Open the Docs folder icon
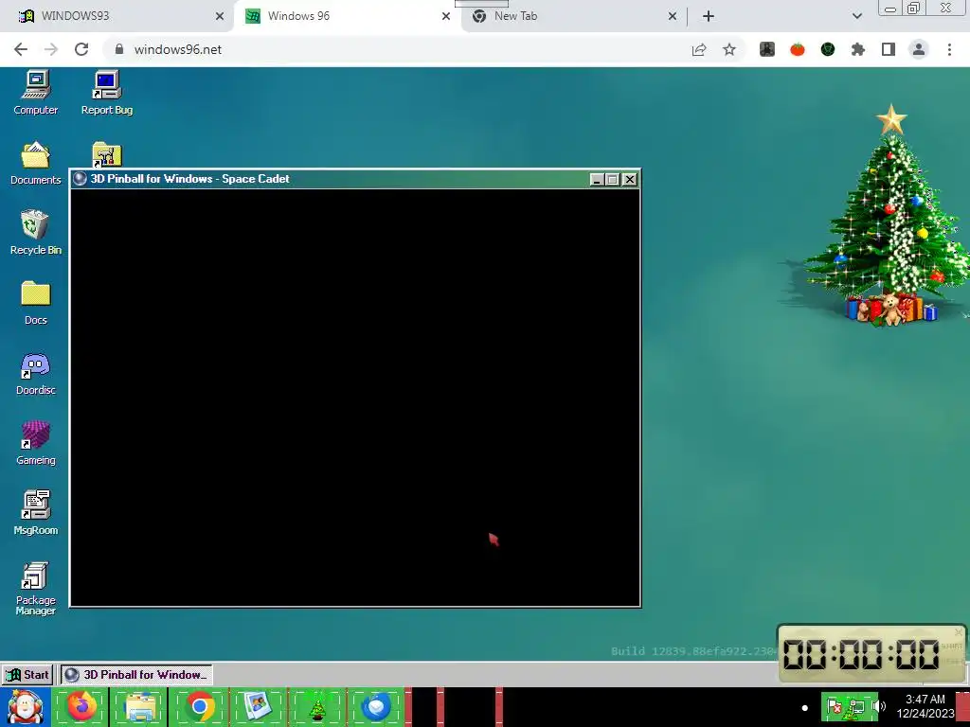This screenshot has height=727, width=970. click(x=35, y=303)
